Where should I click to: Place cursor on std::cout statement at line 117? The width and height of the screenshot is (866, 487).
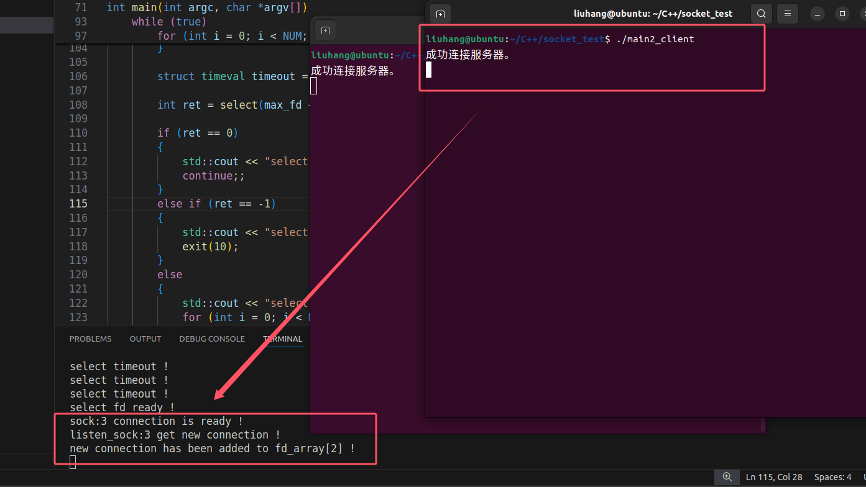pyautogui.click(x=245, y=232)
